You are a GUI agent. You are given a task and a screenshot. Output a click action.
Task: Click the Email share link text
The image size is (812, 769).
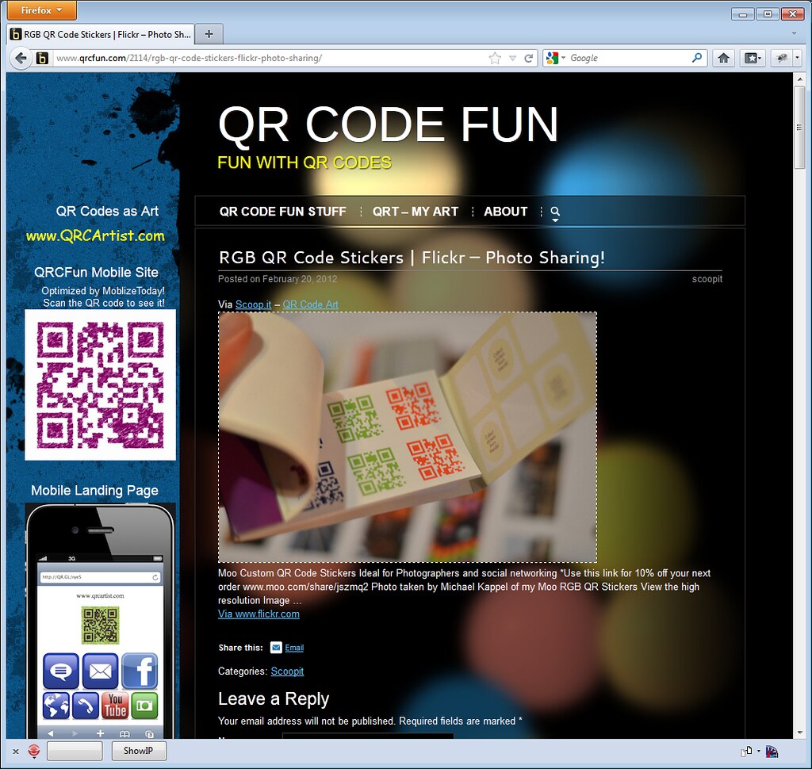[x=294, y=648]
